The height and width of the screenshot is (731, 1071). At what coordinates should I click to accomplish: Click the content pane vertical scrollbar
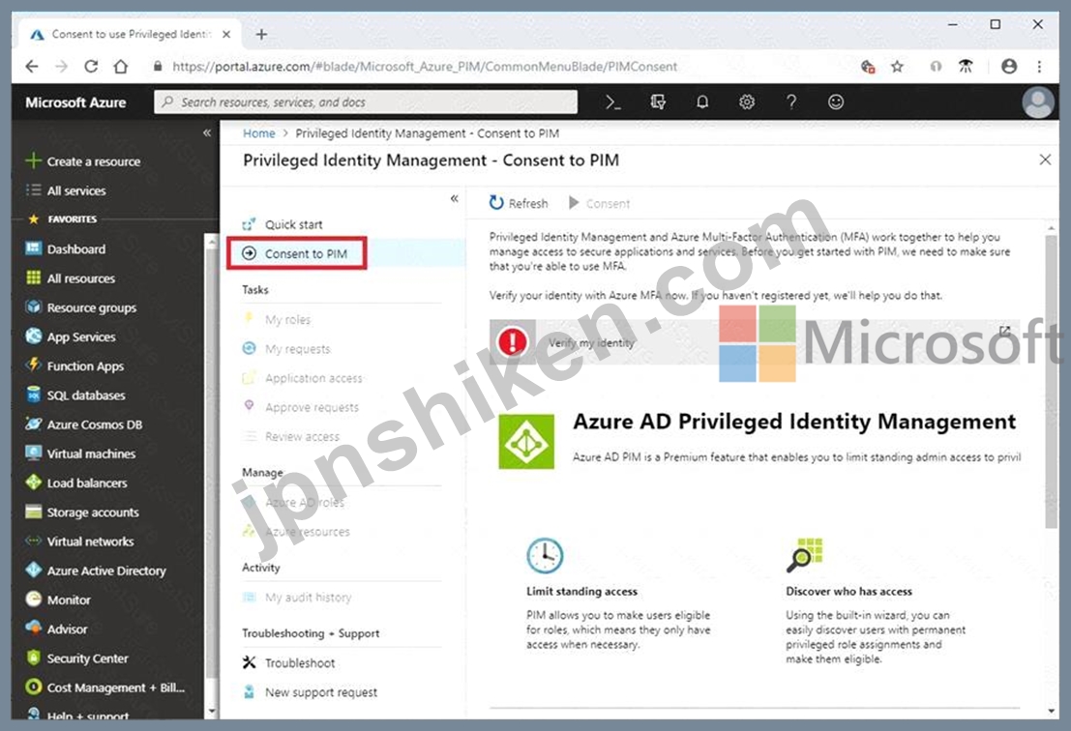pyautogui.click(x=1051, y=381)
